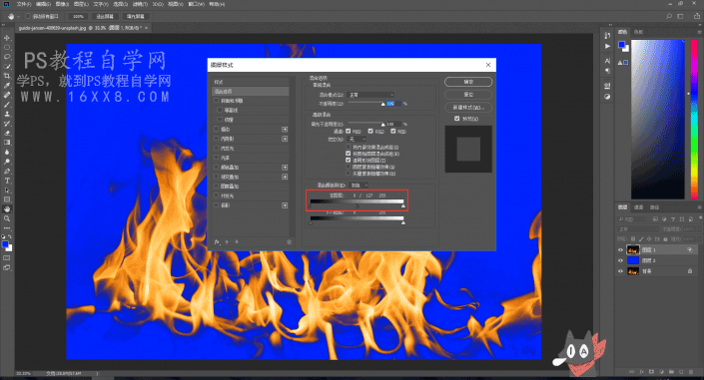Viewport: 704px width, 380px height.
Task: Open the Knockout dropdown
Action: point(356,139)
